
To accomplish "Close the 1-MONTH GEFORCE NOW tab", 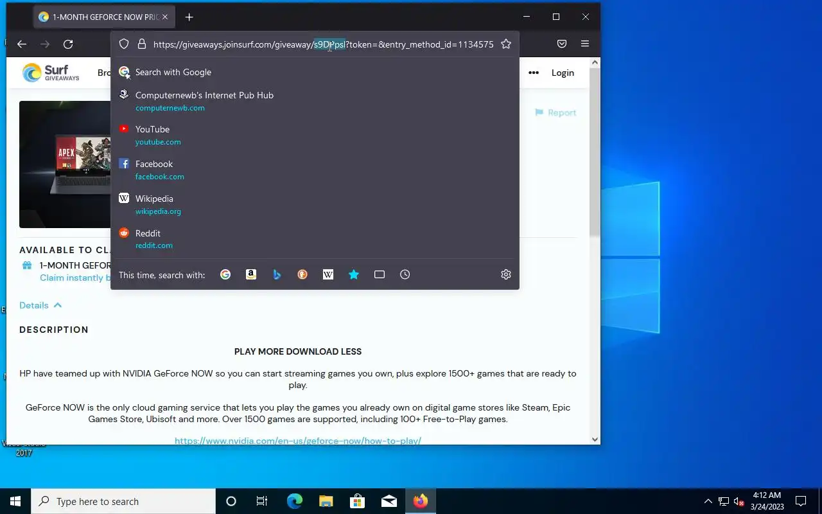I will 164,17.
